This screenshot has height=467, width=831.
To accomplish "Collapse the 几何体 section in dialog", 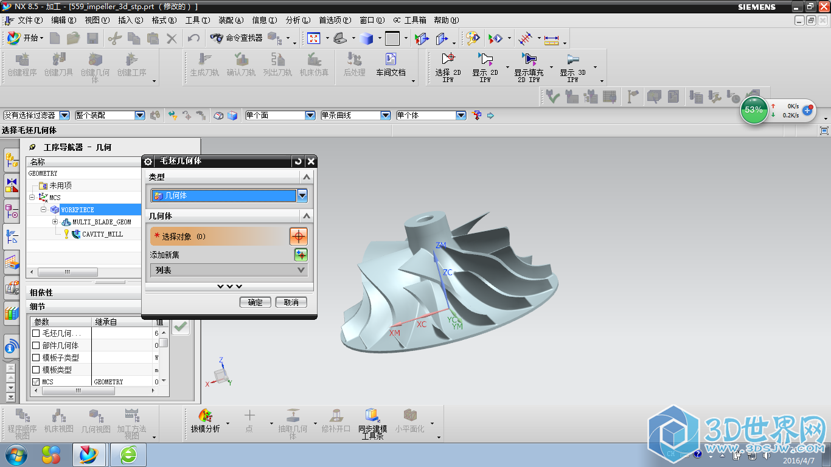I will click(x=307, y=216).
